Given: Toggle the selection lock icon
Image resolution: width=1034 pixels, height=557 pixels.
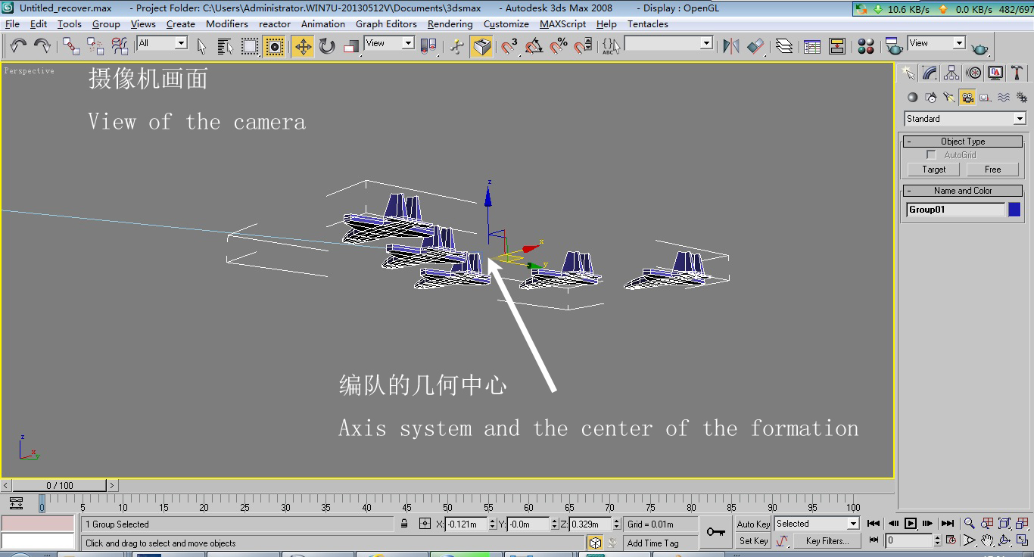Looking at the screenshot, I should pos(404,524).
